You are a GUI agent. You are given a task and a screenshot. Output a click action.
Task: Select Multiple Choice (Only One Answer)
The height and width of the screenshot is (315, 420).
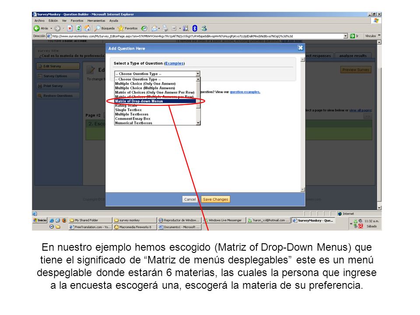(x=145, y=84)
